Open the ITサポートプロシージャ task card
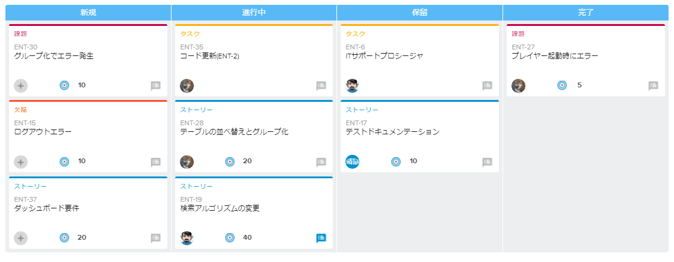The width and height of the screenshot is (674, 262). click(384, 56)
